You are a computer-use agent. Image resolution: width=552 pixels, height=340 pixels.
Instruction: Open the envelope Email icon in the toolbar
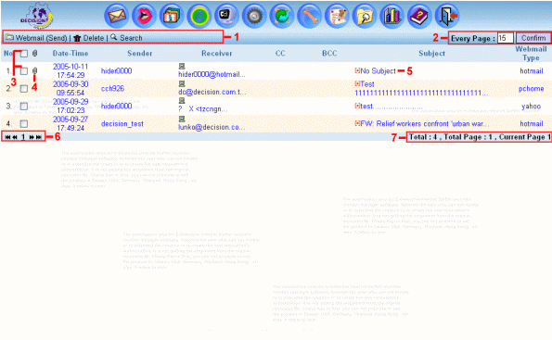[117, 16]
